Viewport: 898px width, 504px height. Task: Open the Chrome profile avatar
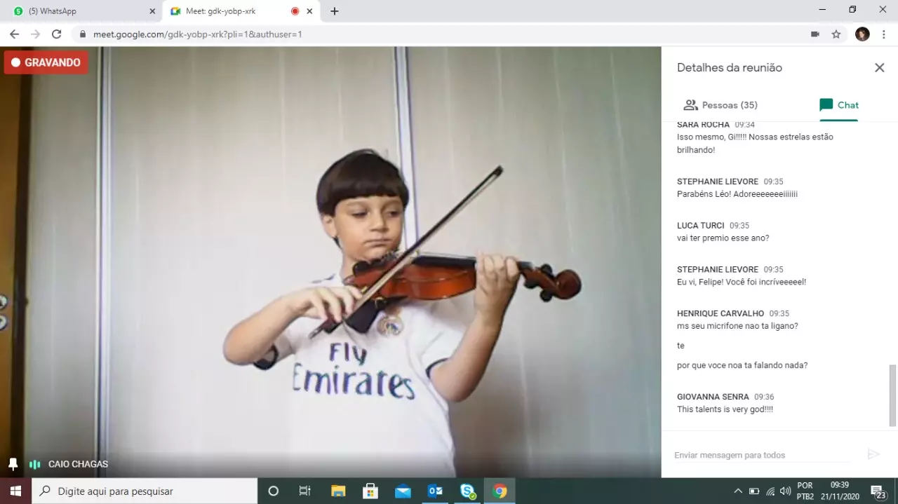[x=862, y=34]
